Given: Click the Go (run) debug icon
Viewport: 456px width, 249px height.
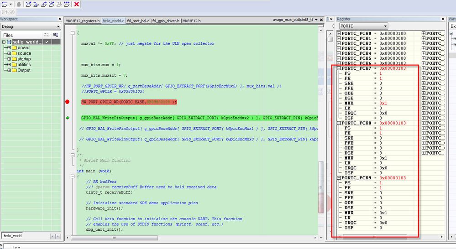Looking at the screenshot, I should pos(67,4).
